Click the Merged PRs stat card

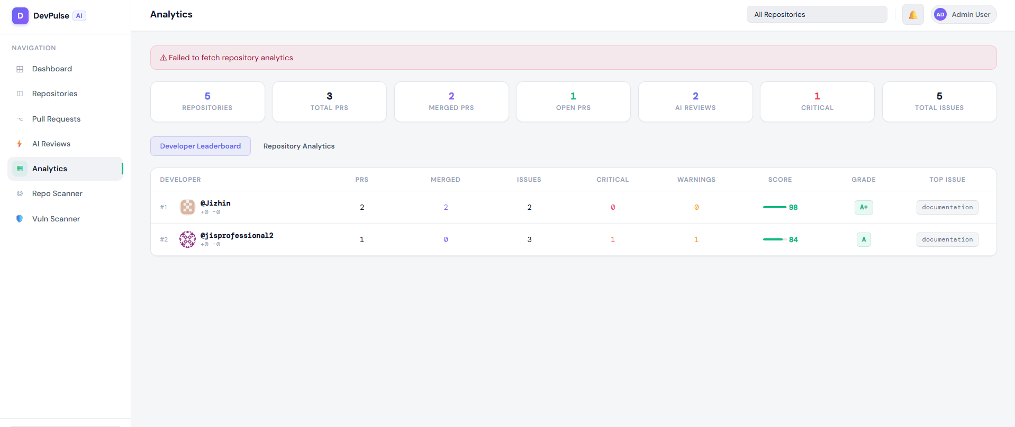(x=451, y=101)
